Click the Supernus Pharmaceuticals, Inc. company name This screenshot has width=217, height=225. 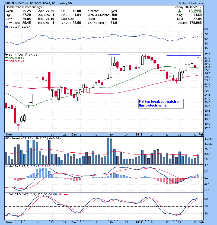click(36, 3)
